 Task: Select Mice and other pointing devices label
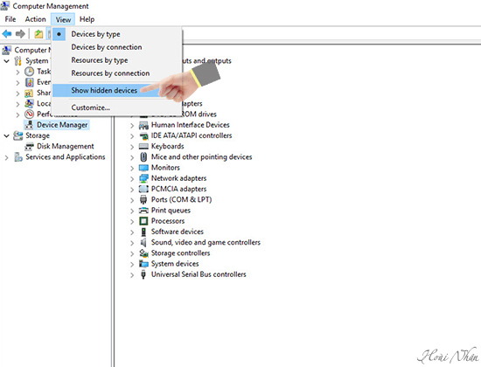pos(201,157)
